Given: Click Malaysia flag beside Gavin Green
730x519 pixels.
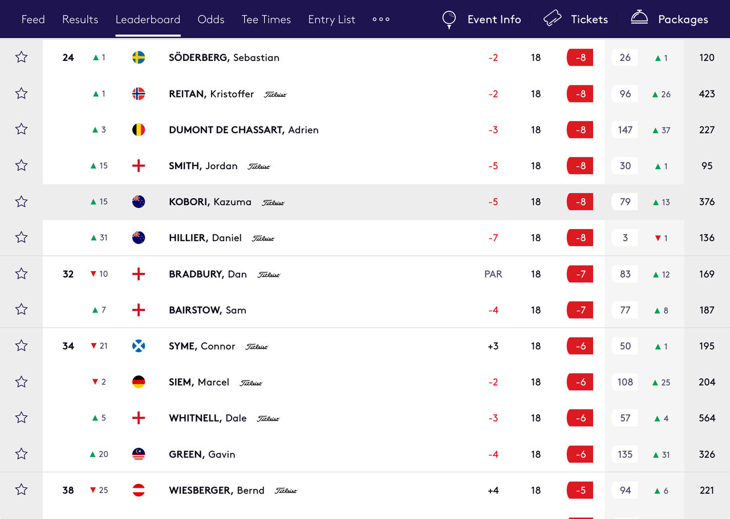Looking at the screenshot, I should (x=139, y=454).
